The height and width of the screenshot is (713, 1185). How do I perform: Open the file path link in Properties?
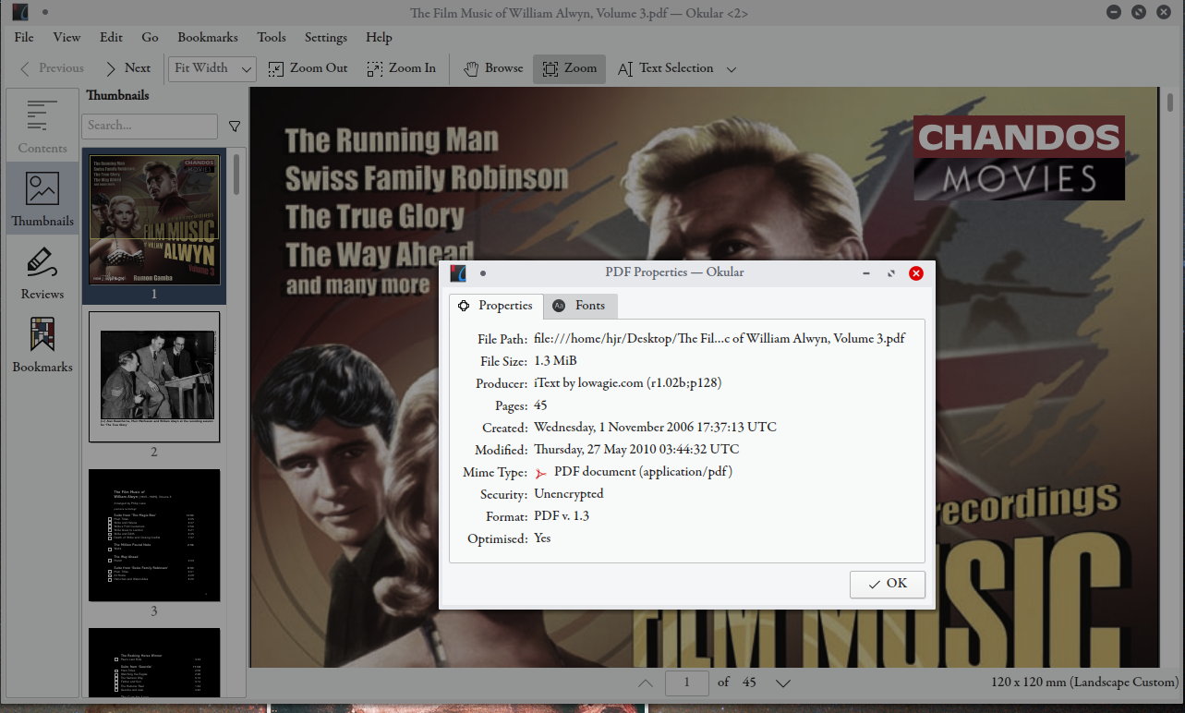(x=718, y=339)
